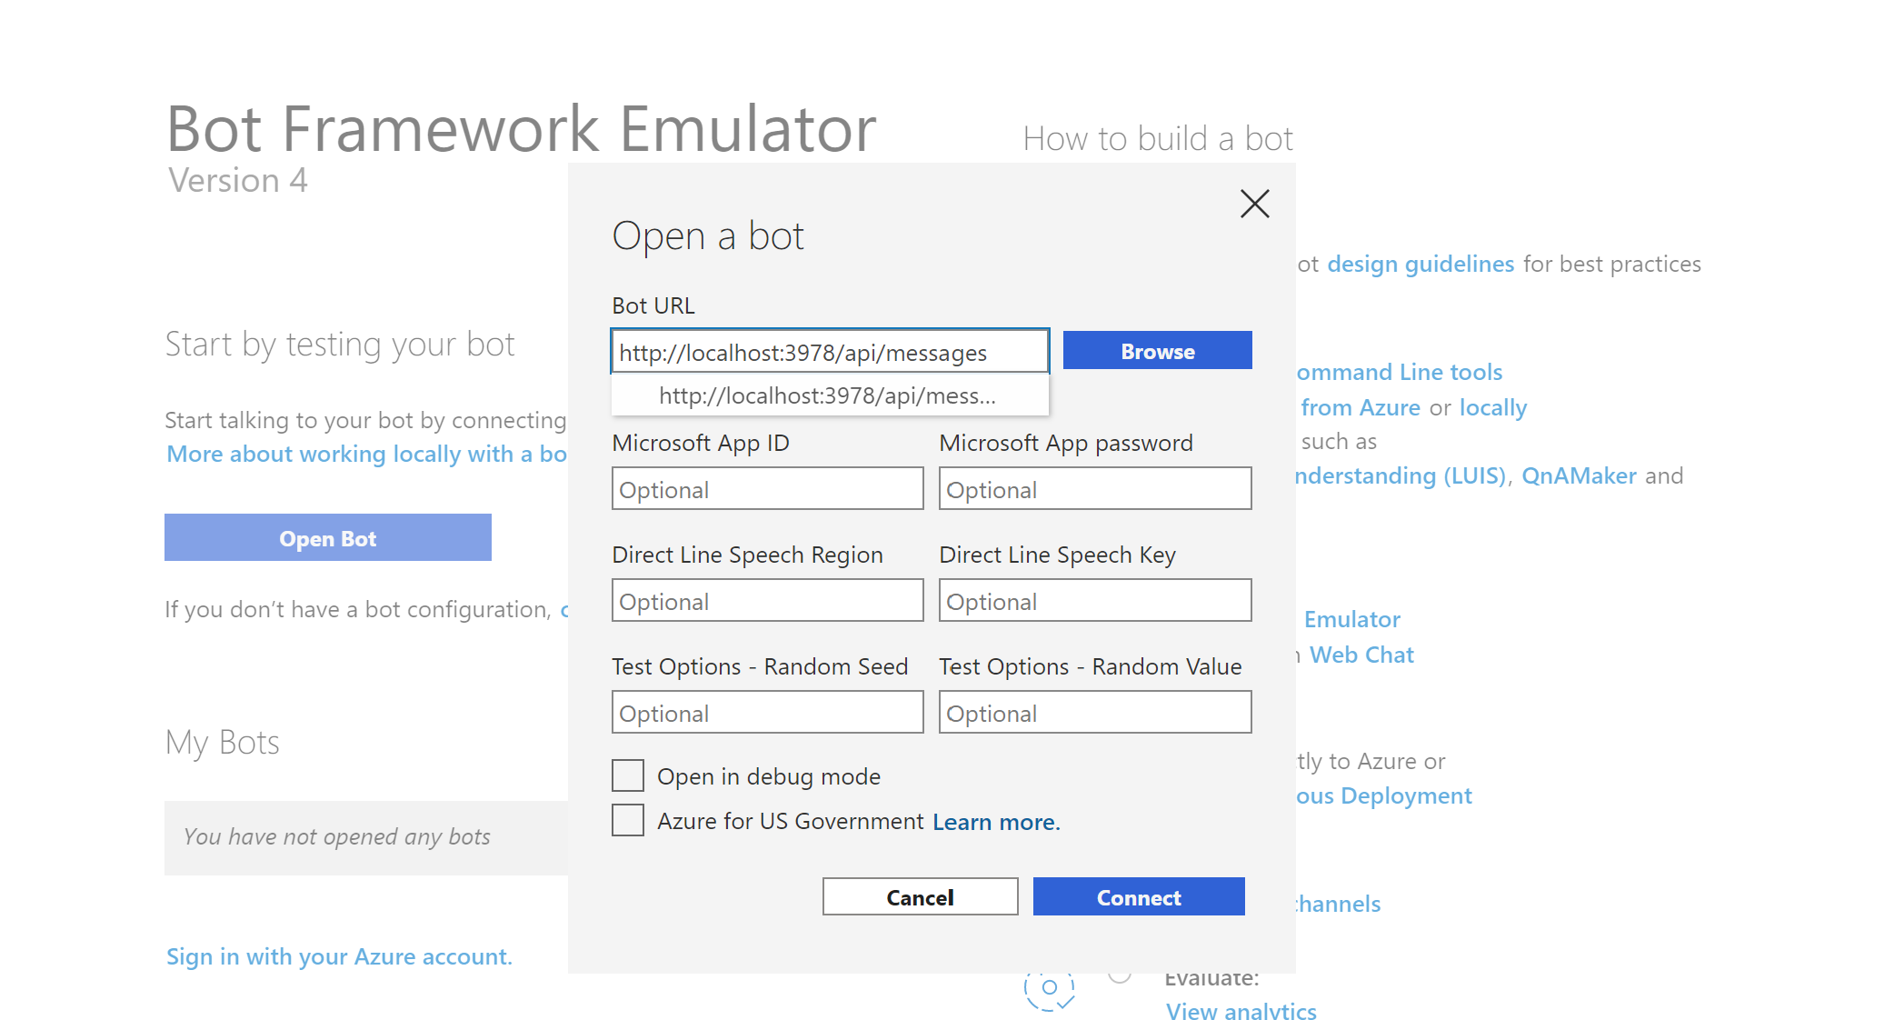This screenshot has width=1894, height=1020.
Task: Click the Microsoft App password field
Action: click(x=1094, y=489)
